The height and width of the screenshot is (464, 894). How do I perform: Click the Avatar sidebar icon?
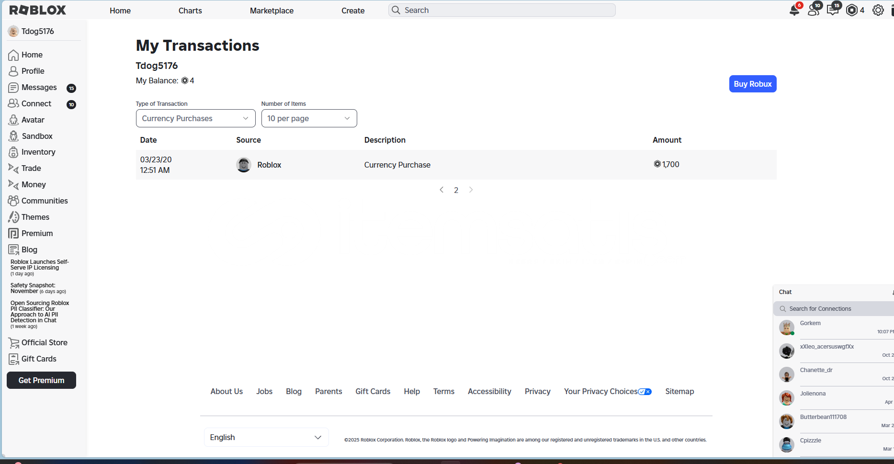(x=13, y=120)
